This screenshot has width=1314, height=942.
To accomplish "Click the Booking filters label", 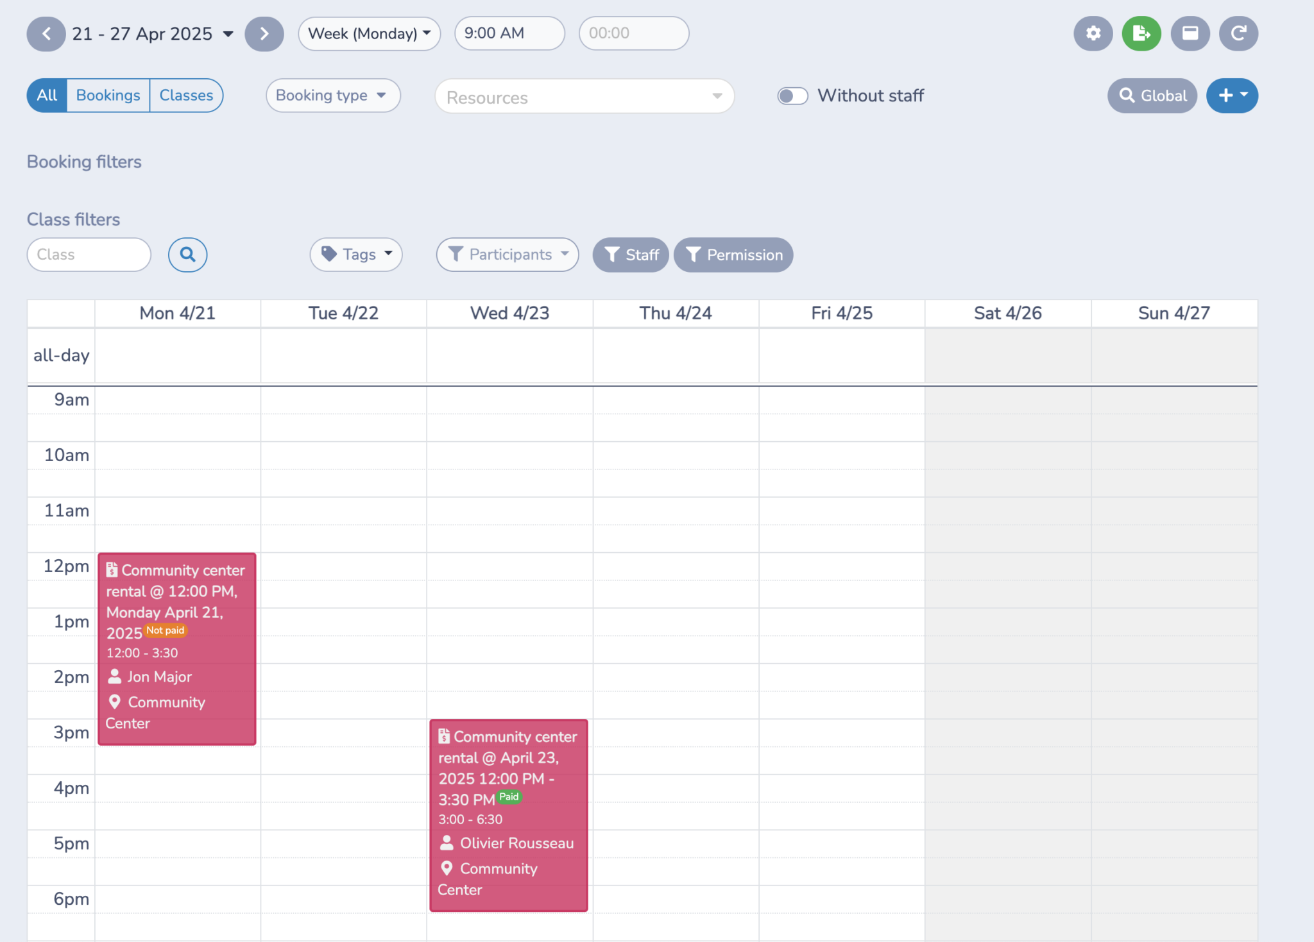I will pos(84,162).
